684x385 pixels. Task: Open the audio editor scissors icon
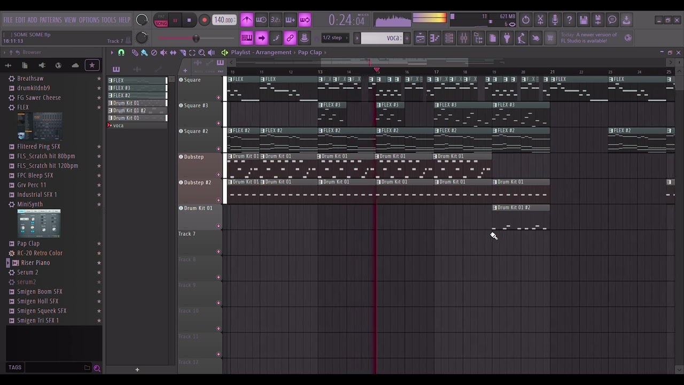point(540,20)
